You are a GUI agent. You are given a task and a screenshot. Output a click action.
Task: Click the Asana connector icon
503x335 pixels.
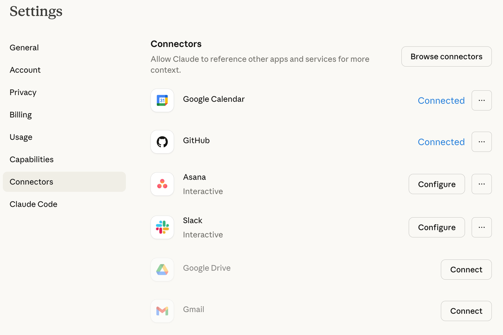tap(162, 184)
